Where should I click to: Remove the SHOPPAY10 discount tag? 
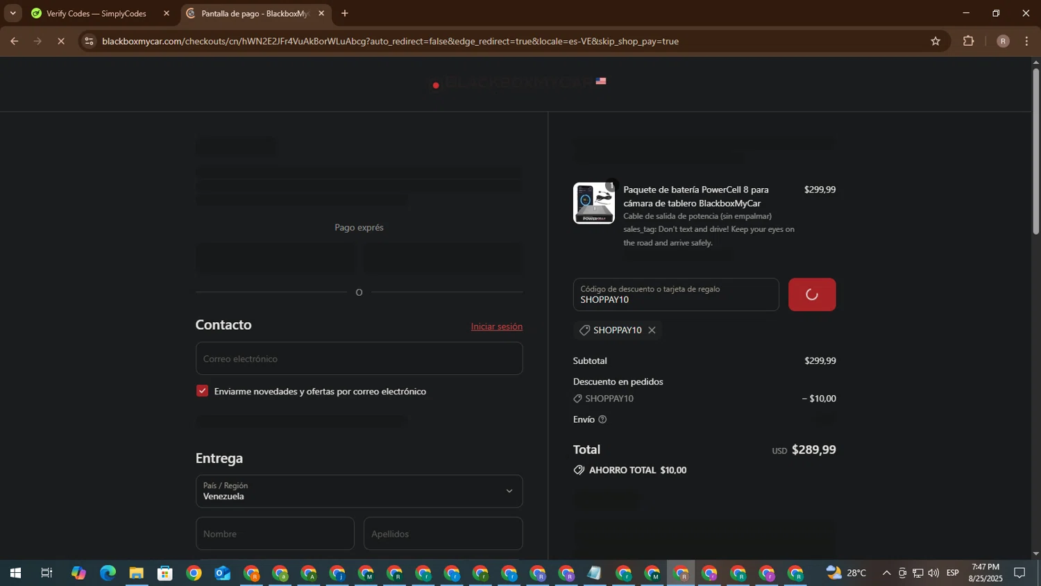[652, 330]
